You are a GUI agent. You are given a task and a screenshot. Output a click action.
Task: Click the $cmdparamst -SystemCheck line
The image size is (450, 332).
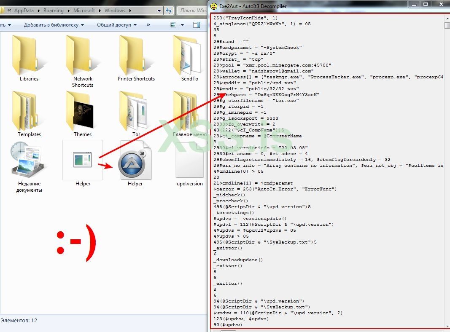257,47
